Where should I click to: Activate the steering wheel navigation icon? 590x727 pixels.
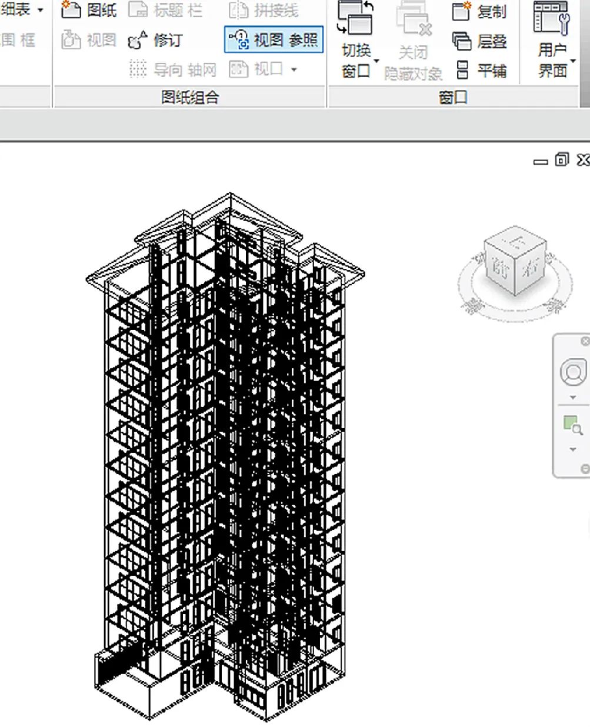pyautogui.click(x=572, y=372)
